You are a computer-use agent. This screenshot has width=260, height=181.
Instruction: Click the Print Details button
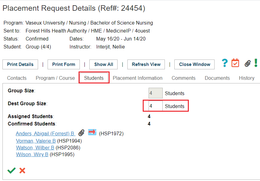click(20, 64)
